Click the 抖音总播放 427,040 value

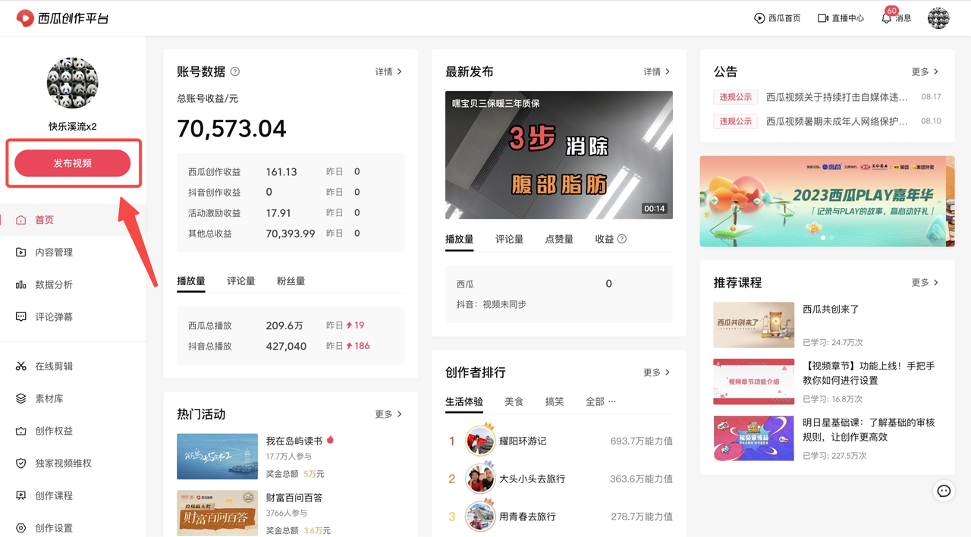(x=286, y=346)
